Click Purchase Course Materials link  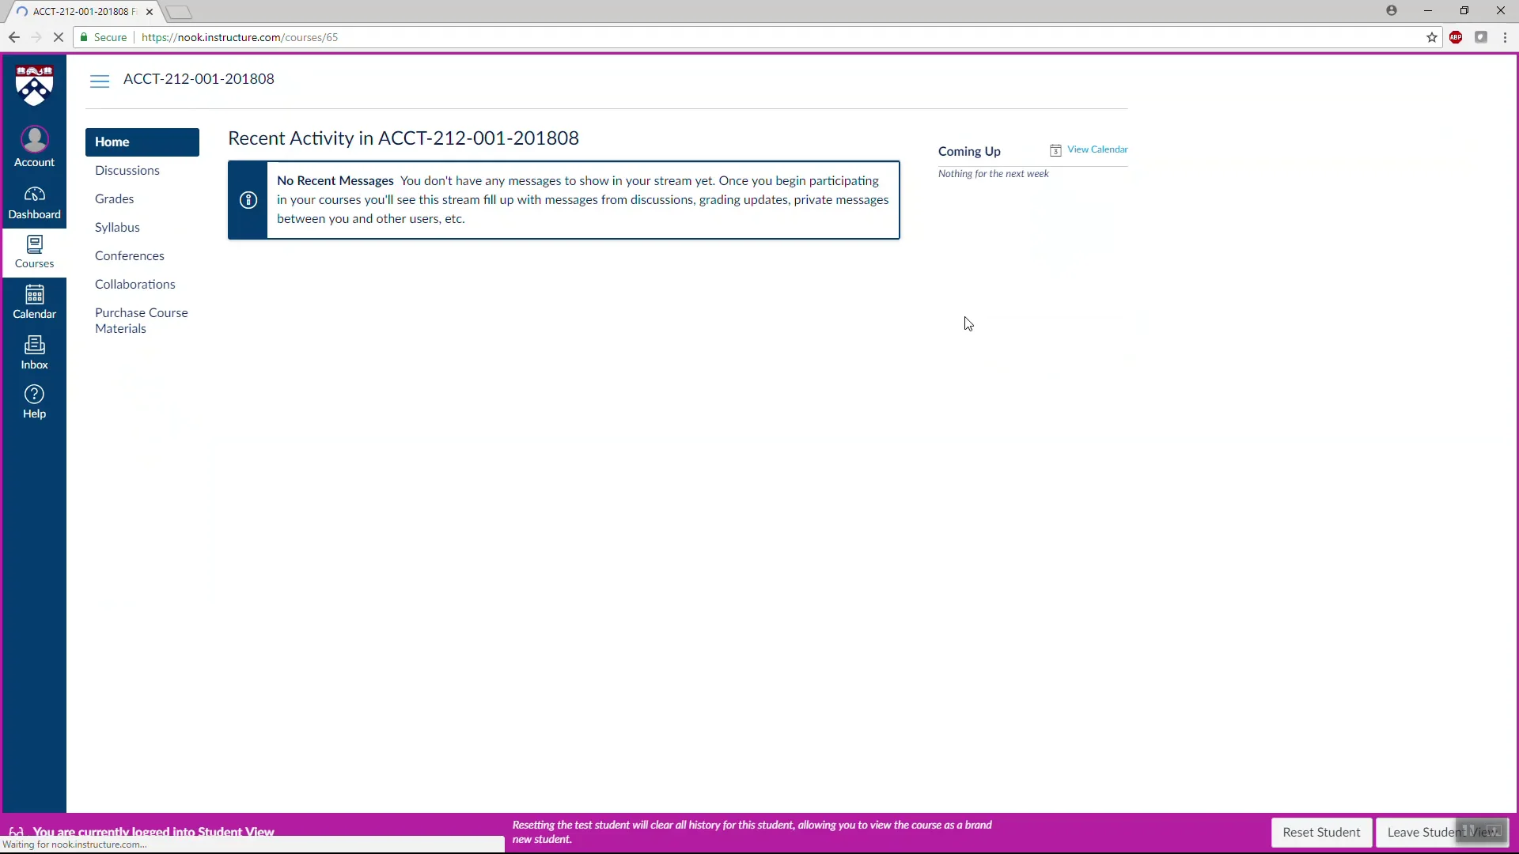point(141,320)
